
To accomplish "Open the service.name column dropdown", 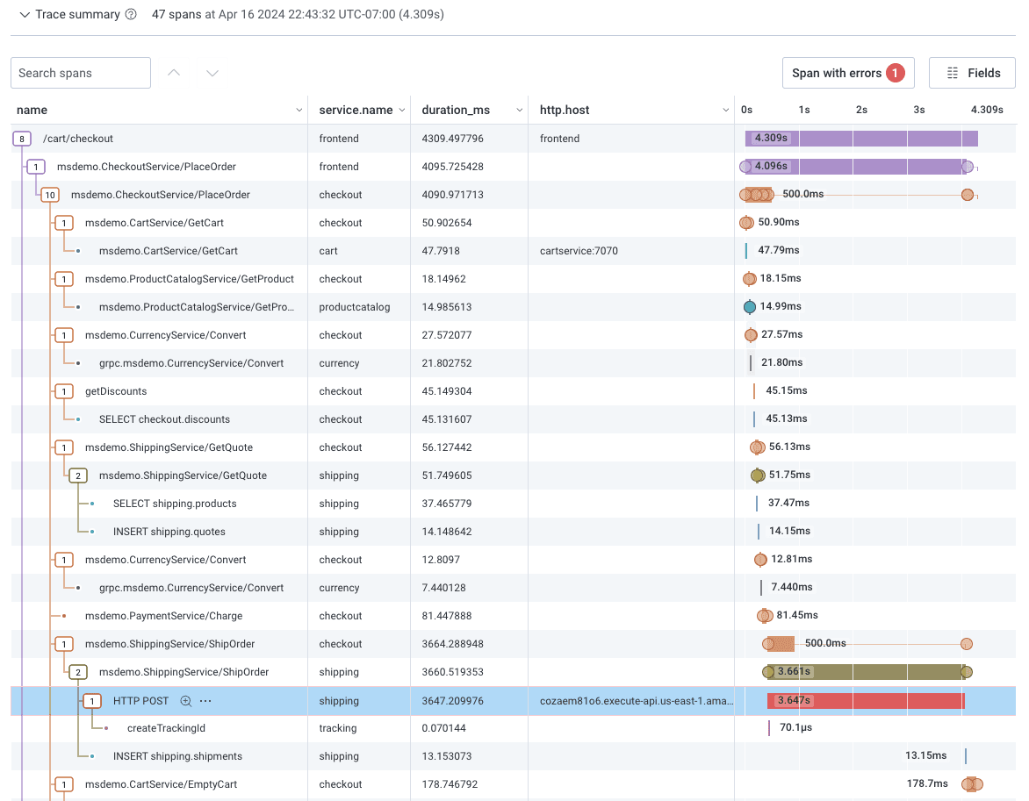I will (x=402, y=111).
